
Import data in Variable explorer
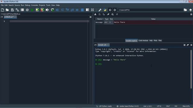[x=95, y=14]
